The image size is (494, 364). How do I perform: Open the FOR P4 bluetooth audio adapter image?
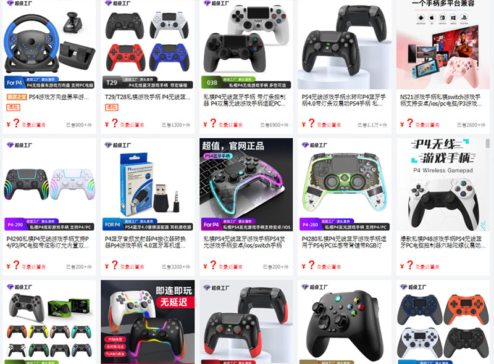[148, 184]
